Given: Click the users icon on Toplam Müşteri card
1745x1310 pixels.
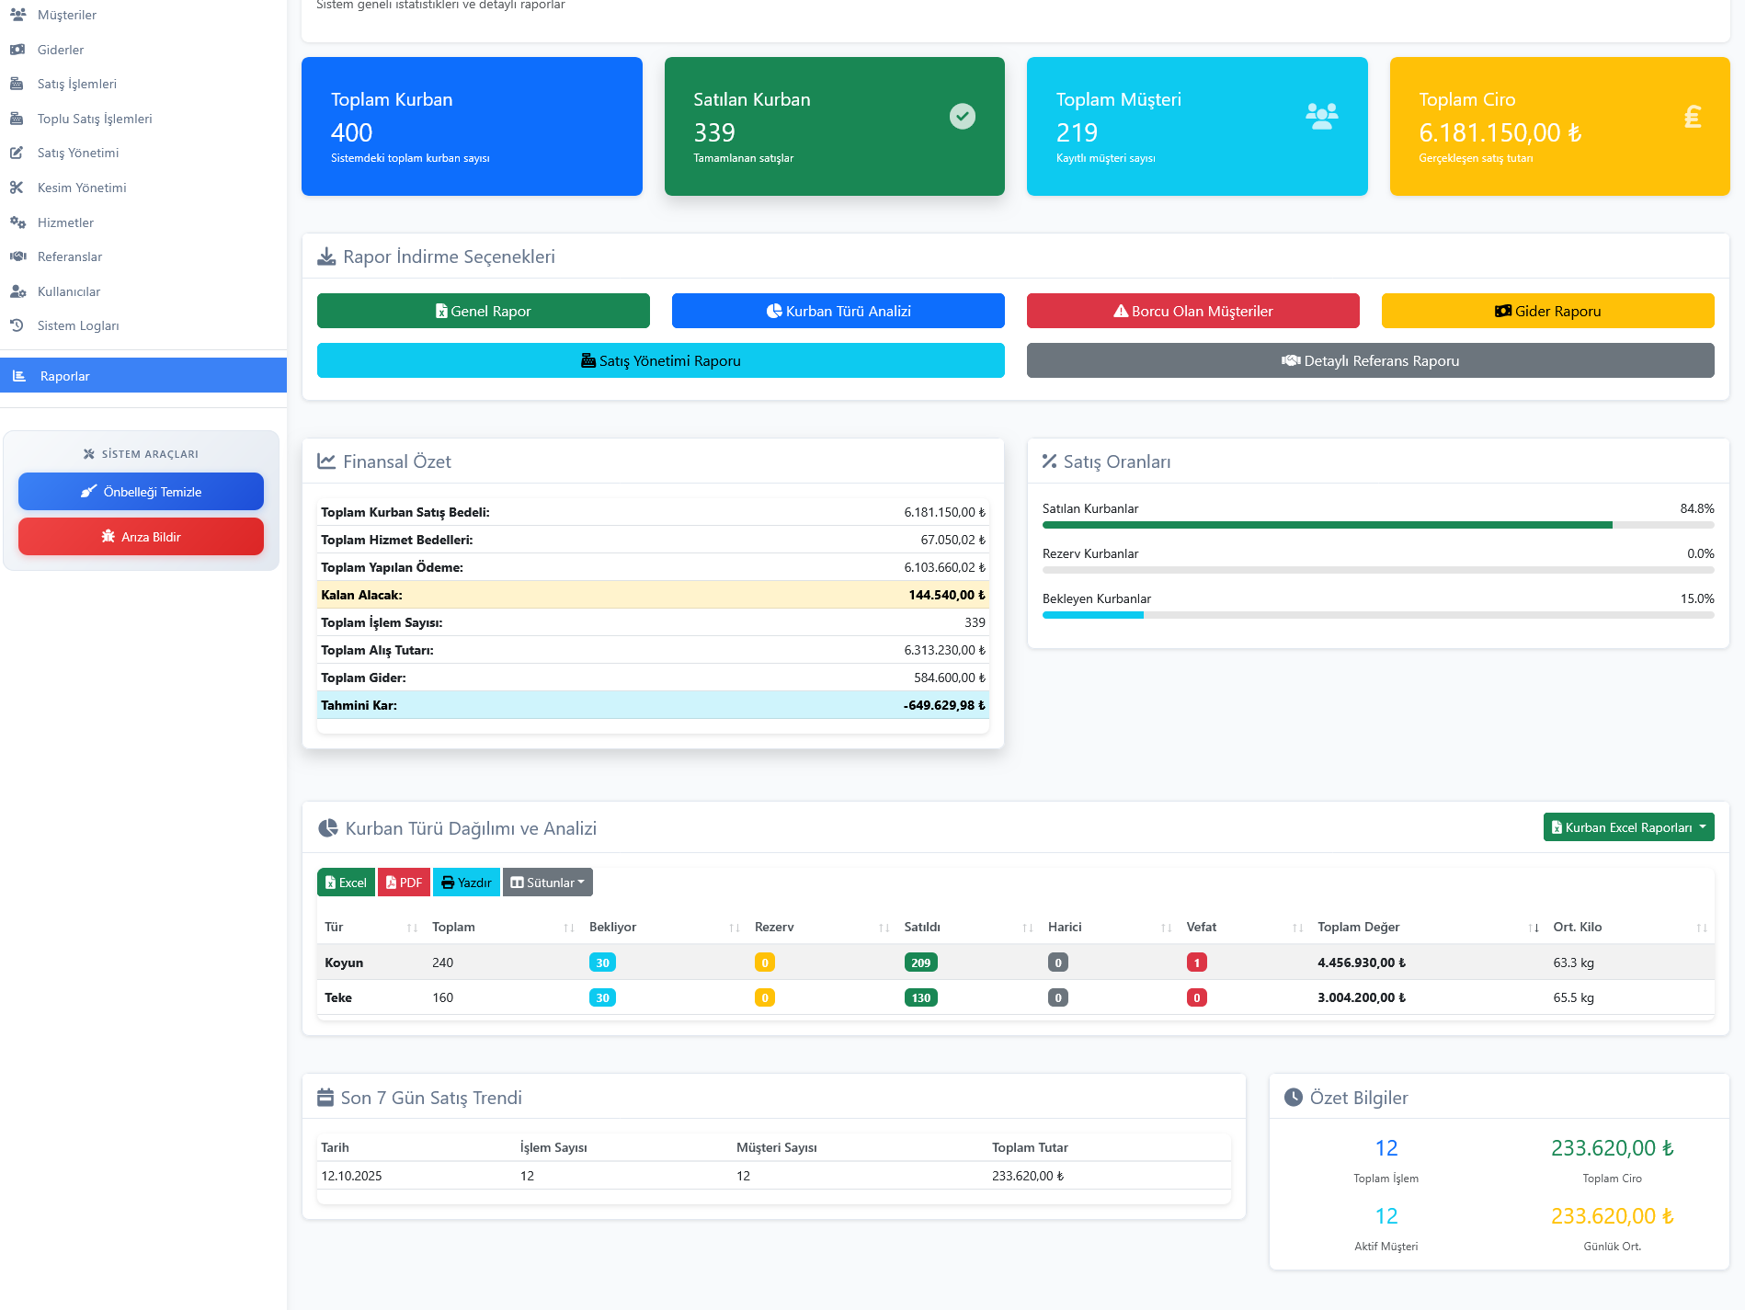Looking at the screenshot, I should [1321, 117].
